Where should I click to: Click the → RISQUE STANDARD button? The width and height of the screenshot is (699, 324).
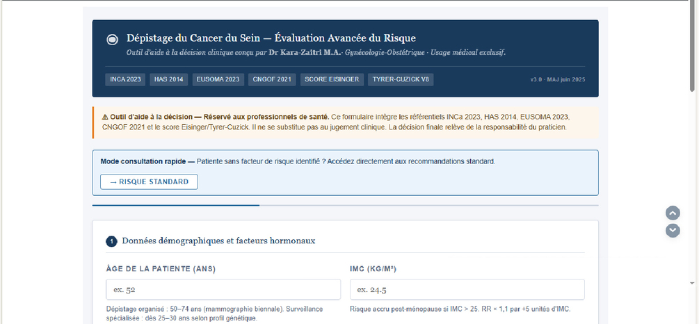(x=149, y=182)
